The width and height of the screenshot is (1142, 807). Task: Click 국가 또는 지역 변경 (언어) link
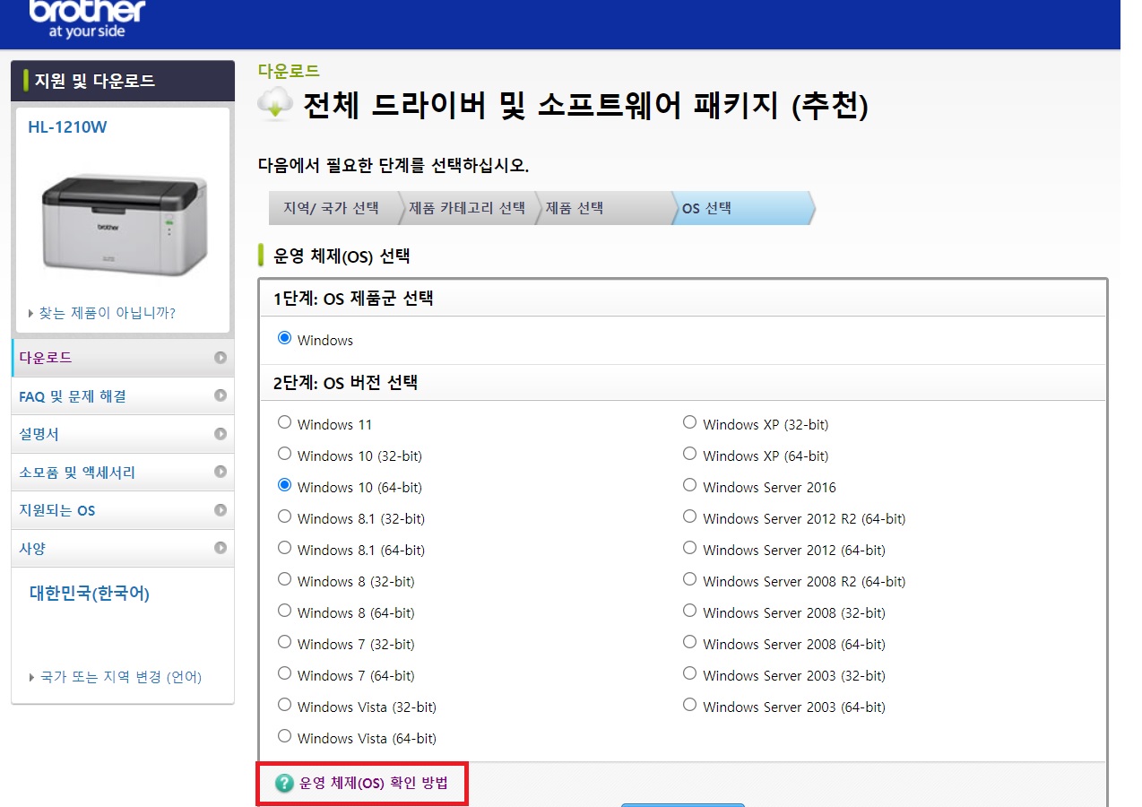pos(121,677)
